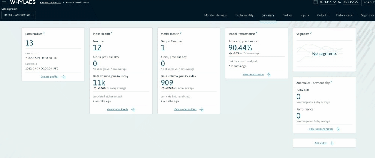Click the 90.44% accuracy value
375x158 pixels.
click(240, 47)
